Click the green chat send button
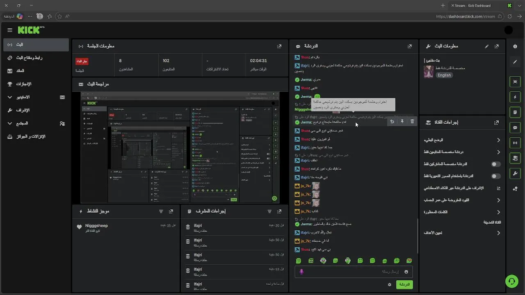This screenshot has height=295, width=525. click(x=404, y=284)
